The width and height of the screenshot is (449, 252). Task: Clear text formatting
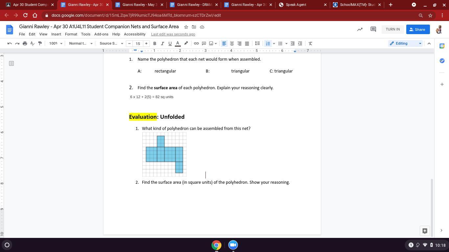310,43
